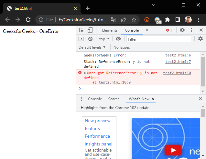Open the error count badge showing 1
206x159 pixels.
pyautogui.click(x=169, y=30)
